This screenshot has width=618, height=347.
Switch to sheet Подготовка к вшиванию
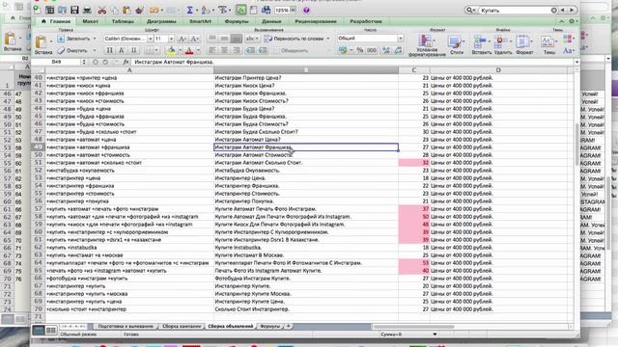(126, 326)
